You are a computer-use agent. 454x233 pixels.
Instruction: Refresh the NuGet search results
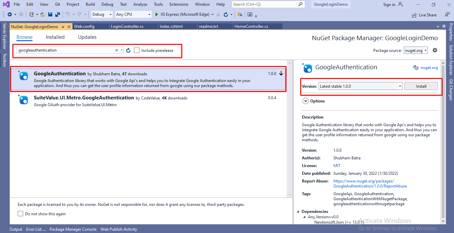(128, 50)
